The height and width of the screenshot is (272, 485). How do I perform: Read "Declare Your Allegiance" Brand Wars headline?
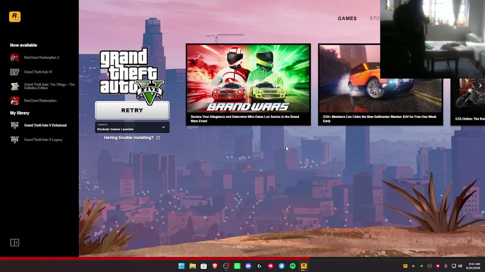pos(245,119)
